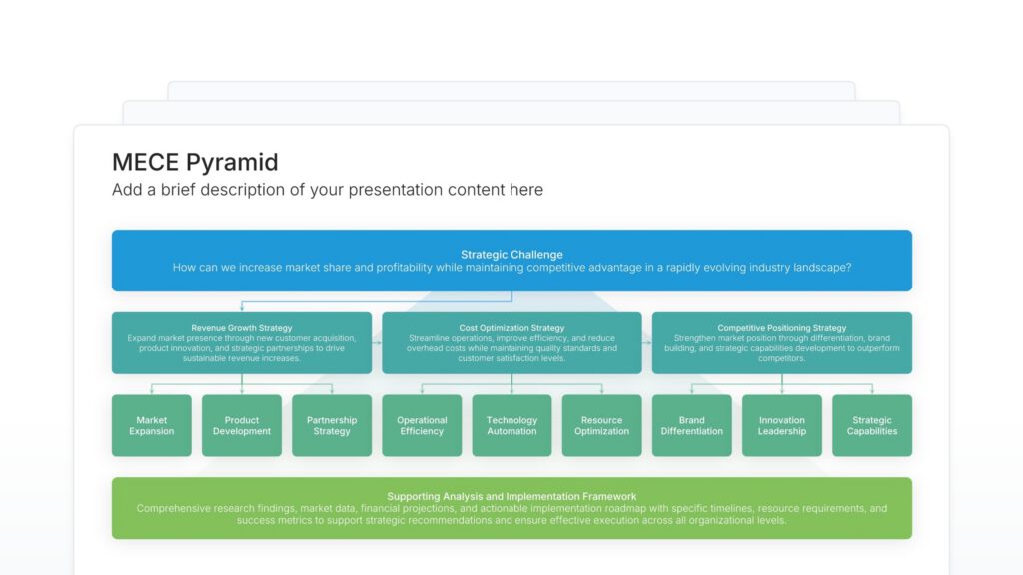This screenshot has width=1023, height=575.
Task: Select the brief description subtitle text
Action: point(328,190)
